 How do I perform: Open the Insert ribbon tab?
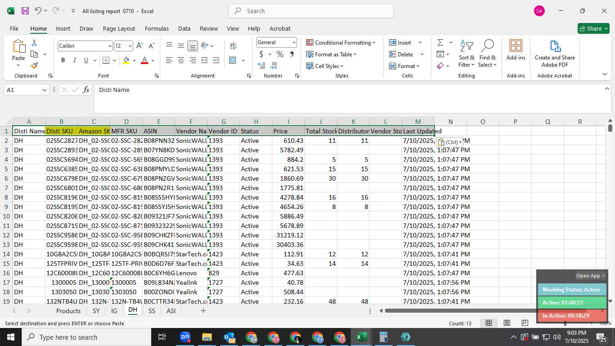tap(63, 28)
